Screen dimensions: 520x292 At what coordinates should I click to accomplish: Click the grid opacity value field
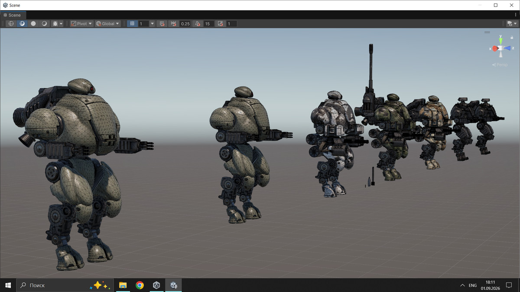144,24
